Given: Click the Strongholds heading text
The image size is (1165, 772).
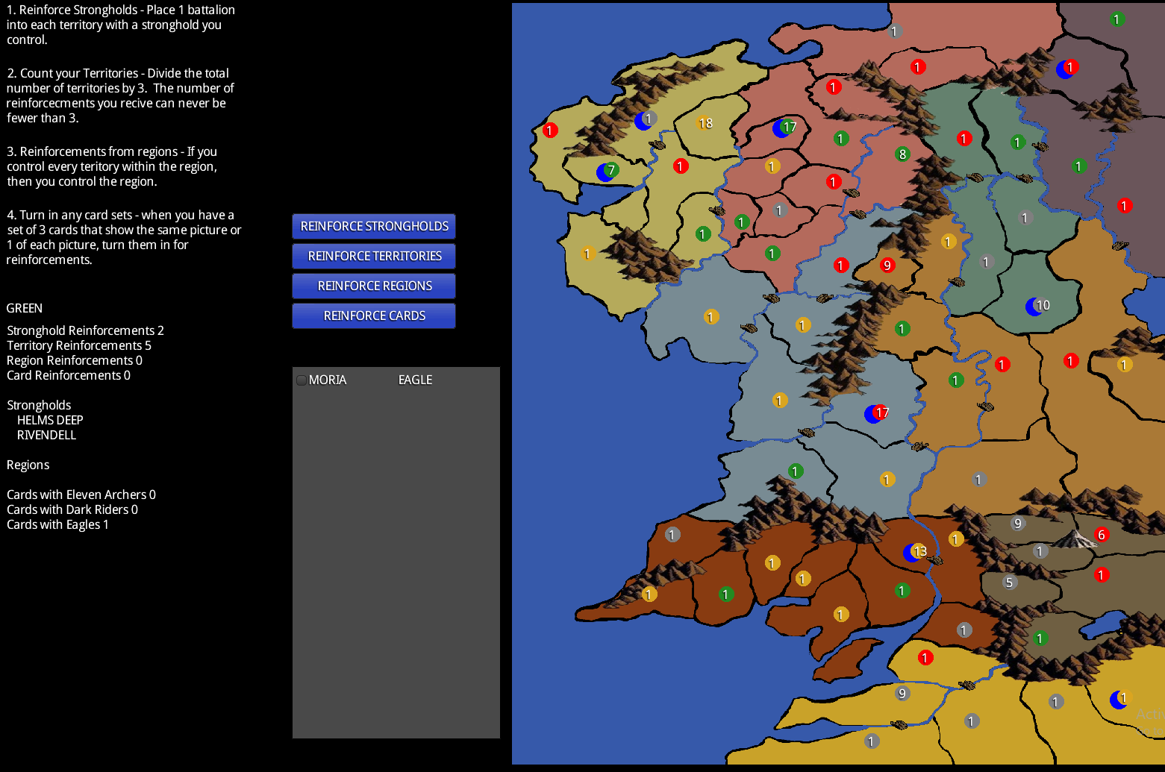Looking at the screenshot, I should click(x=39, y=405).
